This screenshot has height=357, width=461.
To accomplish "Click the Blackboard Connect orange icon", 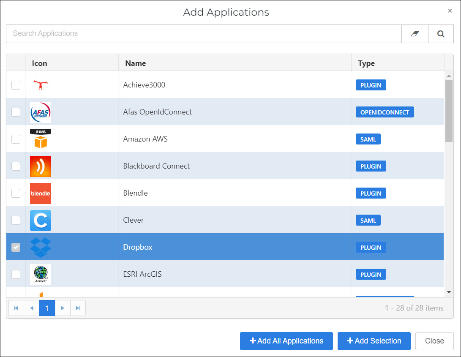I will click(x=41, y=166).
